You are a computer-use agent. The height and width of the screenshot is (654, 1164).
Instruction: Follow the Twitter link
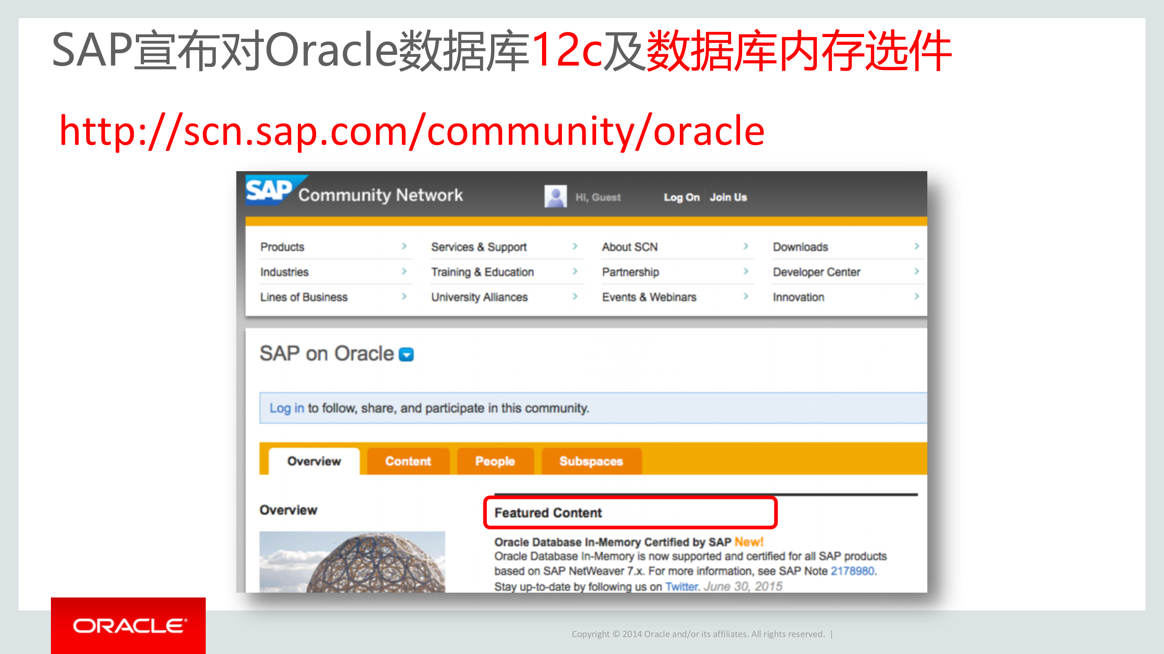coord(681,586)
